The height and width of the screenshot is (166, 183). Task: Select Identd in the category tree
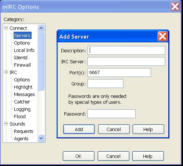click(21, 58)
